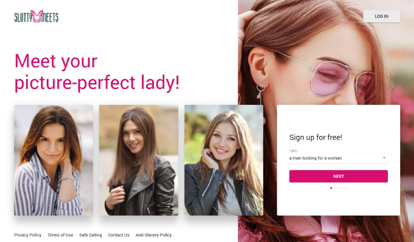Viewport: 414px width, 242px height.
Task: Open the Terms of Use link
Action: [x=60, y=235]
